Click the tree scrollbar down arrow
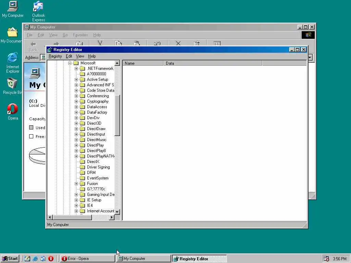This screenshot has height=263, width=351. pos(117,212)
